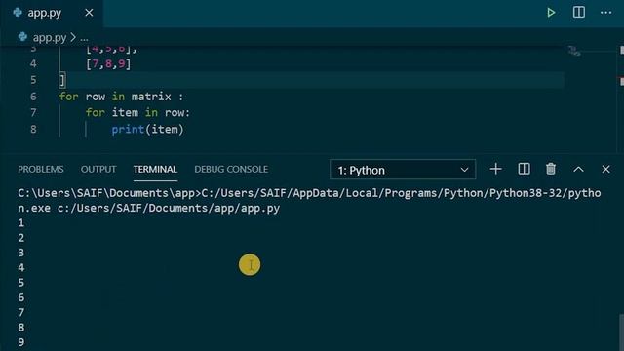Click the Python file icon in breadcrumb

(22, 37)
